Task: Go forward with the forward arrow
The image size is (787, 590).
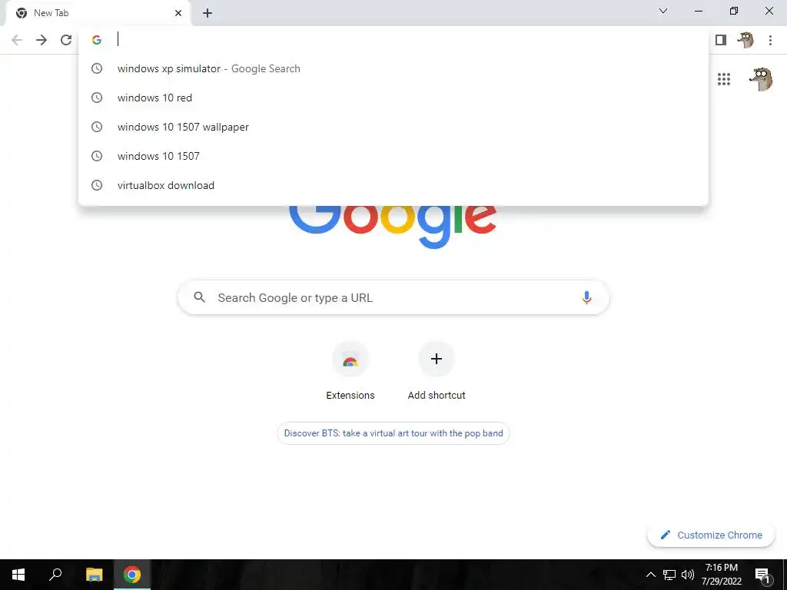Action: pos(42,40)
